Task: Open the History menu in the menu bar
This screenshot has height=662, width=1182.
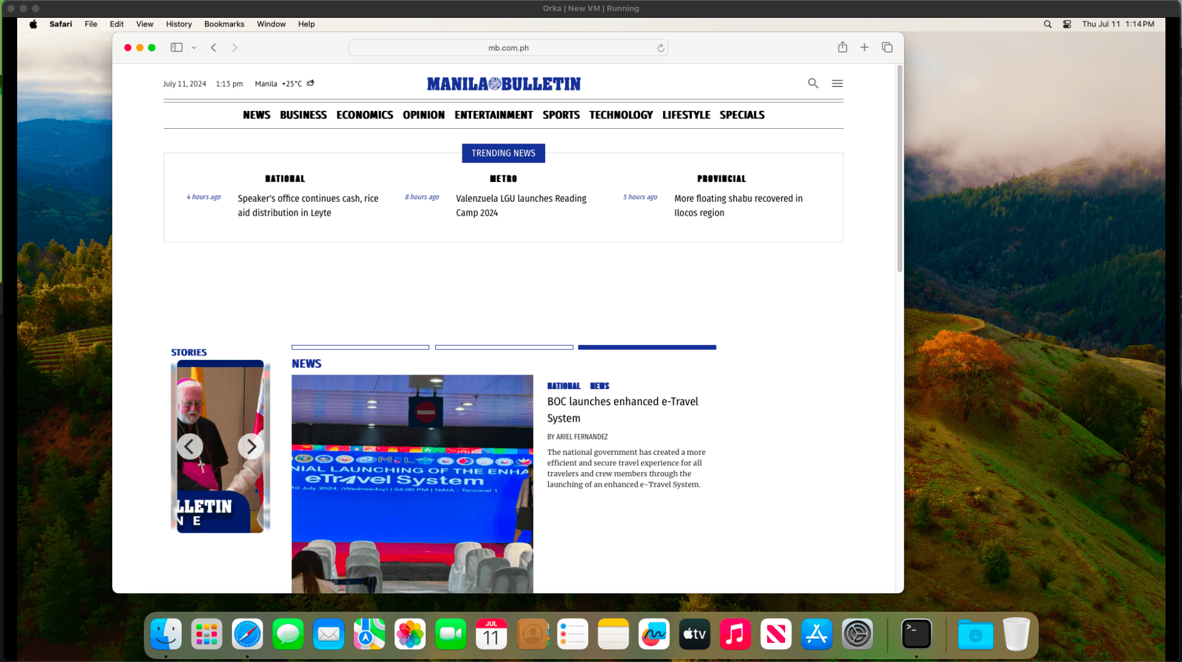Action: (x=178, y=24)
